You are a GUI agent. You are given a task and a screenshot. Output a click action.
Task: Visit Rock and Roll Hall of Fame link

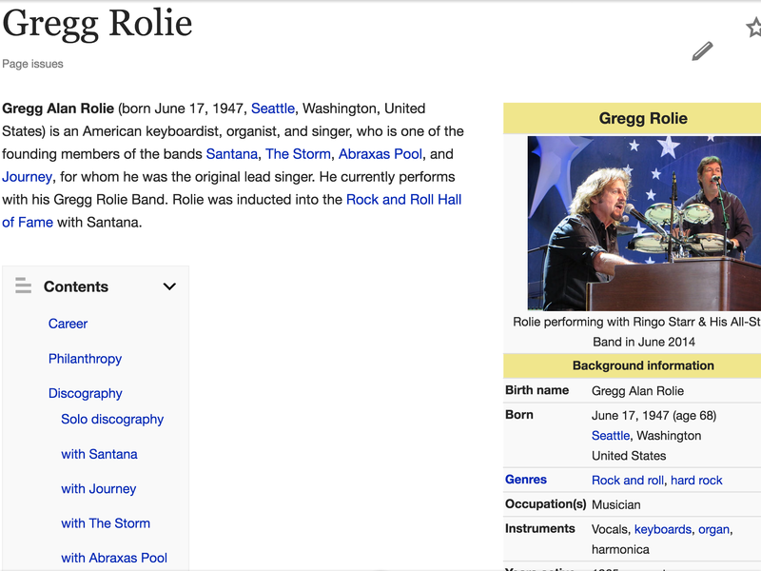tap(403, 200)
